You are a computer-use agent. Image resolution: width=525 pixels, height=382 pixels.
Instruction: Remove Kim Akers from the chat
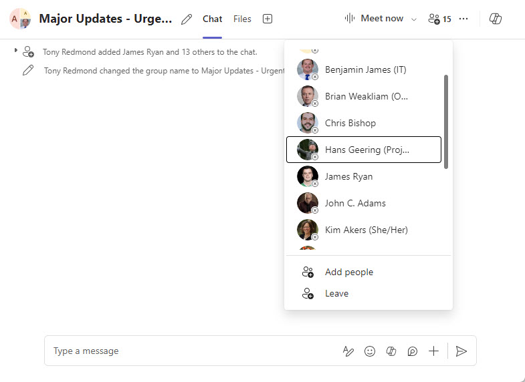click(x=315, y=237)
